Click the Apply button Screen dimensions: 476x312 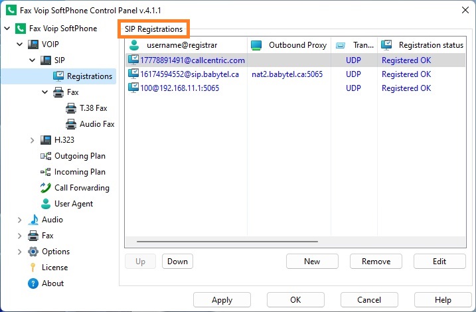tap(222, 300)
